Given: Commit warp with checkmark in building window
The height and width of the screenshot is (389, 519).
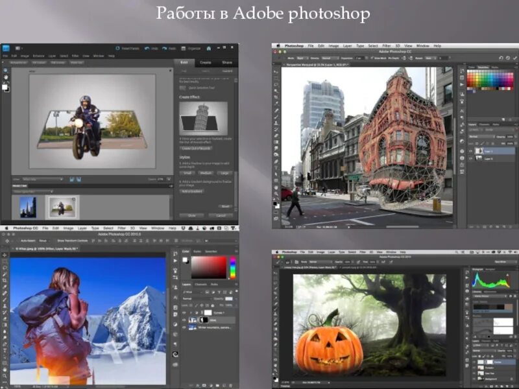Looking at the screenshot, I should [514, 58].
